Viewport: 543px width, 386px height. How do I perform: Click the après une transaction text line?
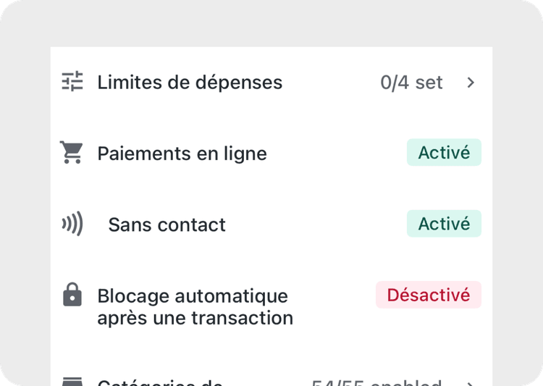click(x=195, y=318)
